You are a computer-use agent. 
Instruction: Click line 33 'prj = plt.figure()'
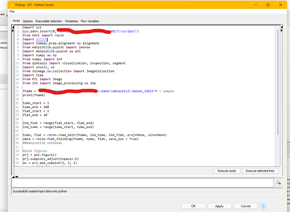click(x=40, y=155)
